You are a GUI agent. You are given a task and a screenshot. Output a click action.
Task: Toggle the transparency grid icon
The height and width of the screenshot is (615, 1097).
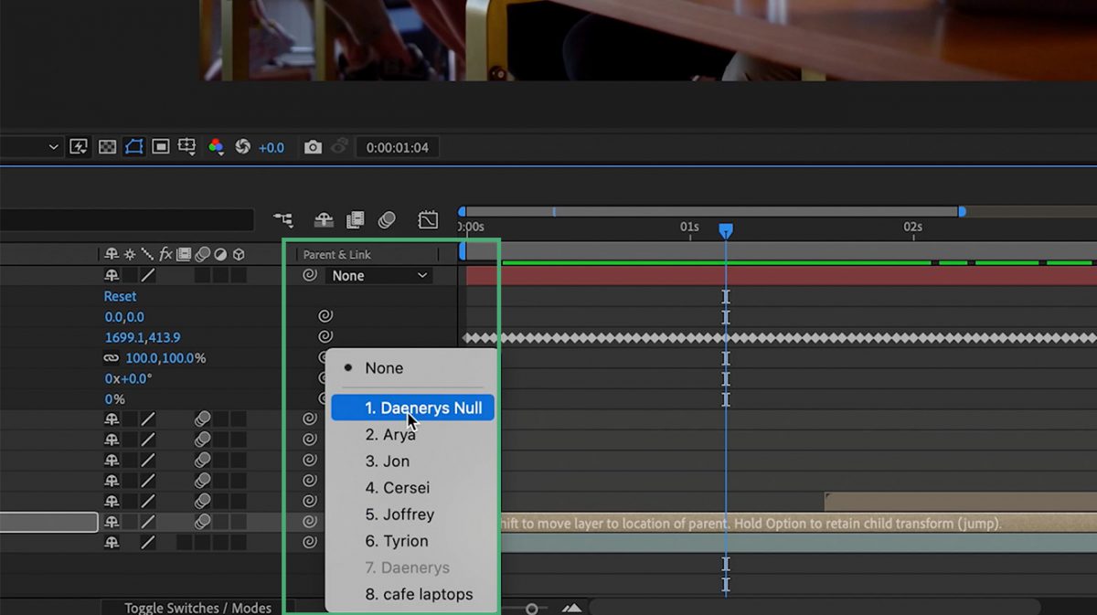tap(107, 147)
